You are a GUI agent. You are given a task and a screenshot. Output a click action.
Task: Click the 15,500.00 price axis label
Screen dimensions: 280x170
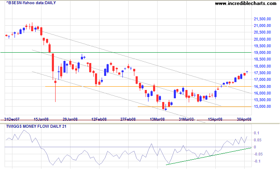click(262, 100)
